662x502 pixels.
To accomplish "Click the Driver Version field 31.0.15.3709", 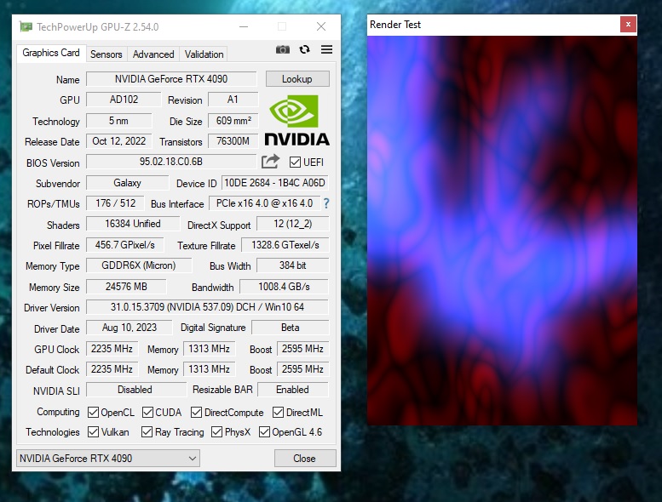I will 207,307.
